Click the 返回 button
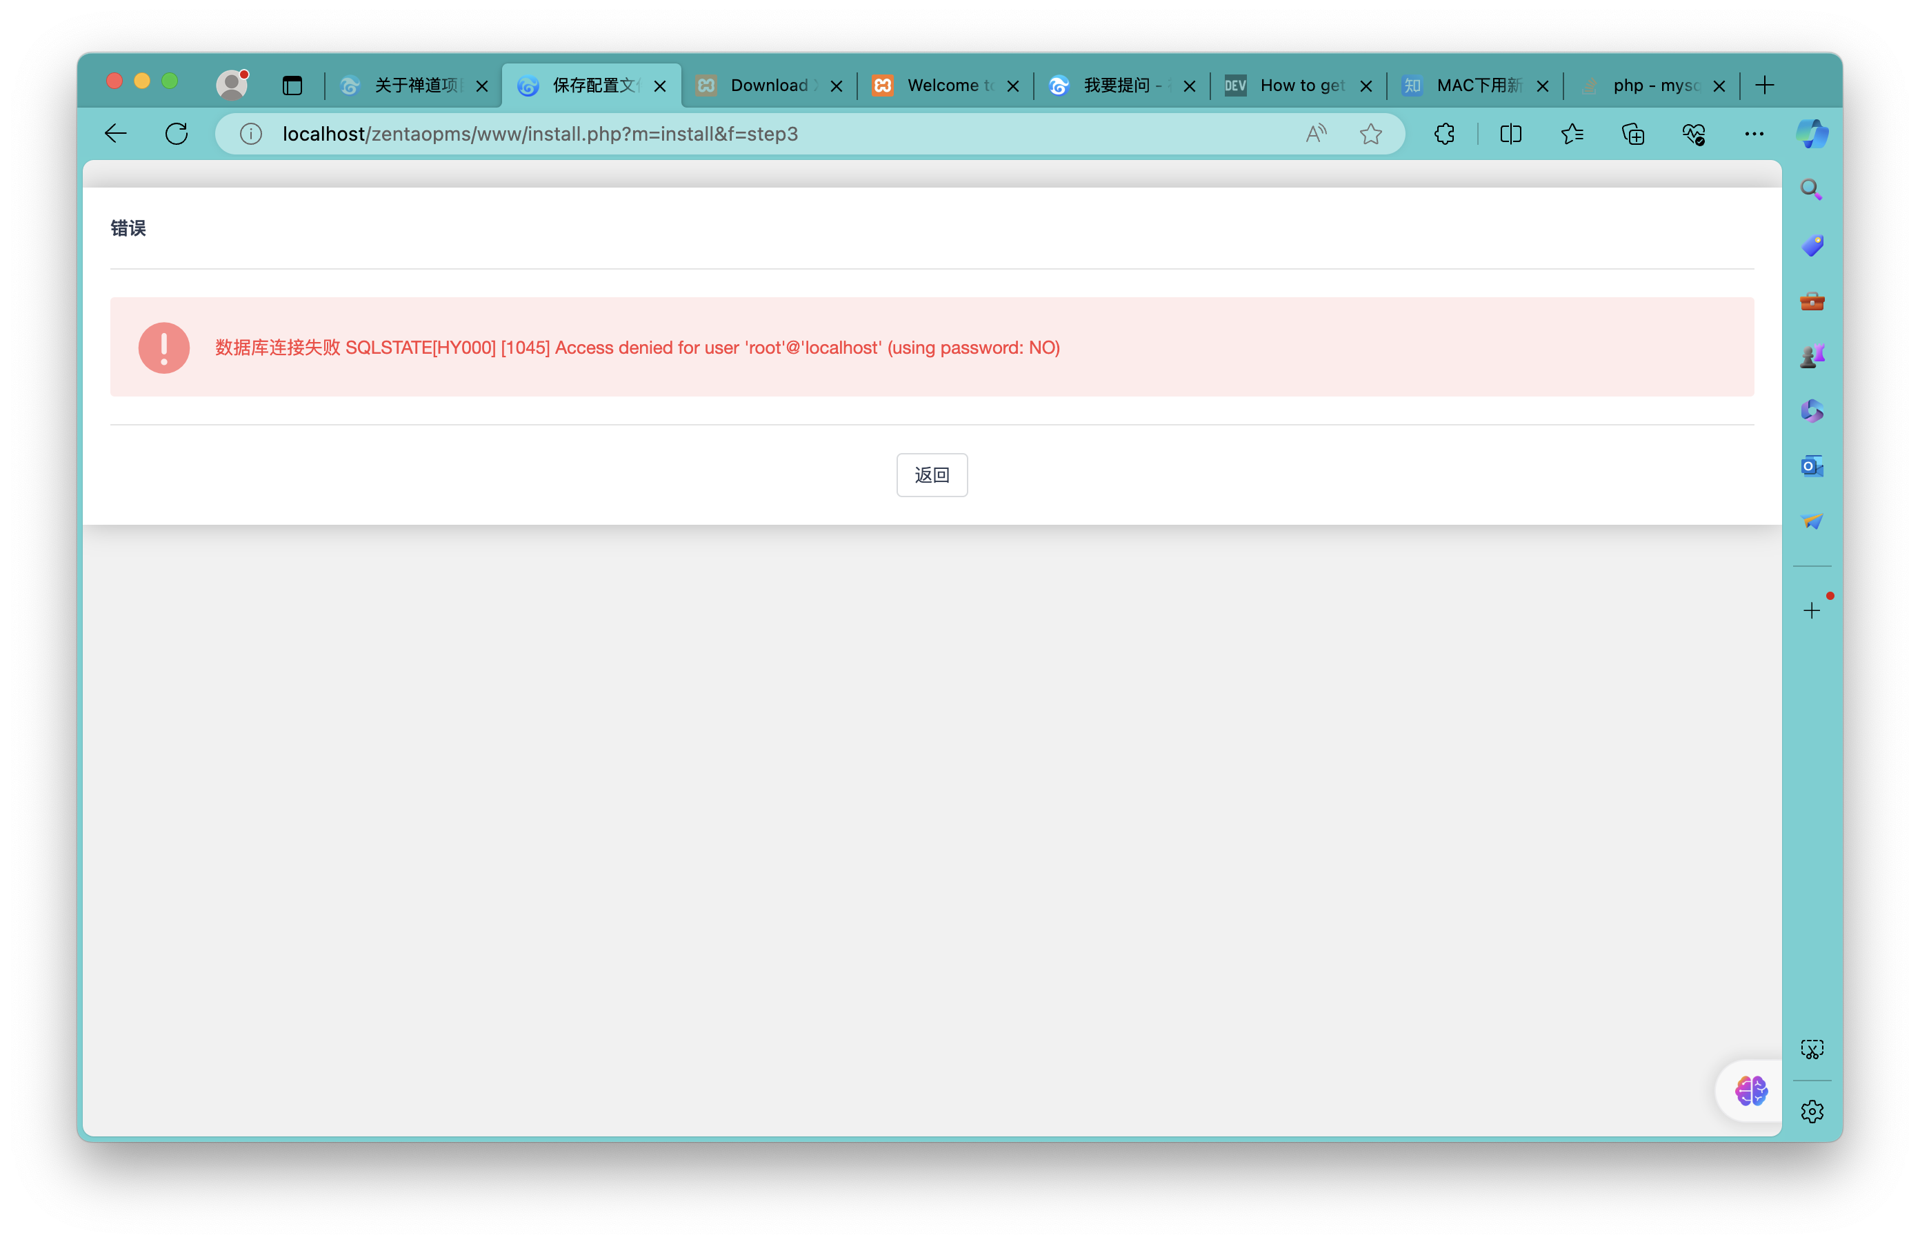1920x1244 pixels. 932,475
